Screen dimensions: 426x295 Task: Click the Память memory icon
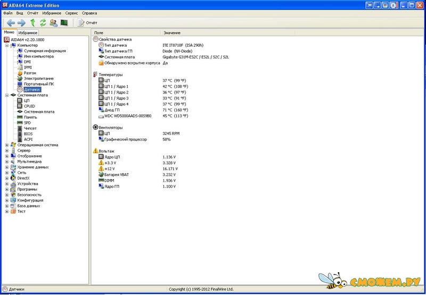pos(20,117)
